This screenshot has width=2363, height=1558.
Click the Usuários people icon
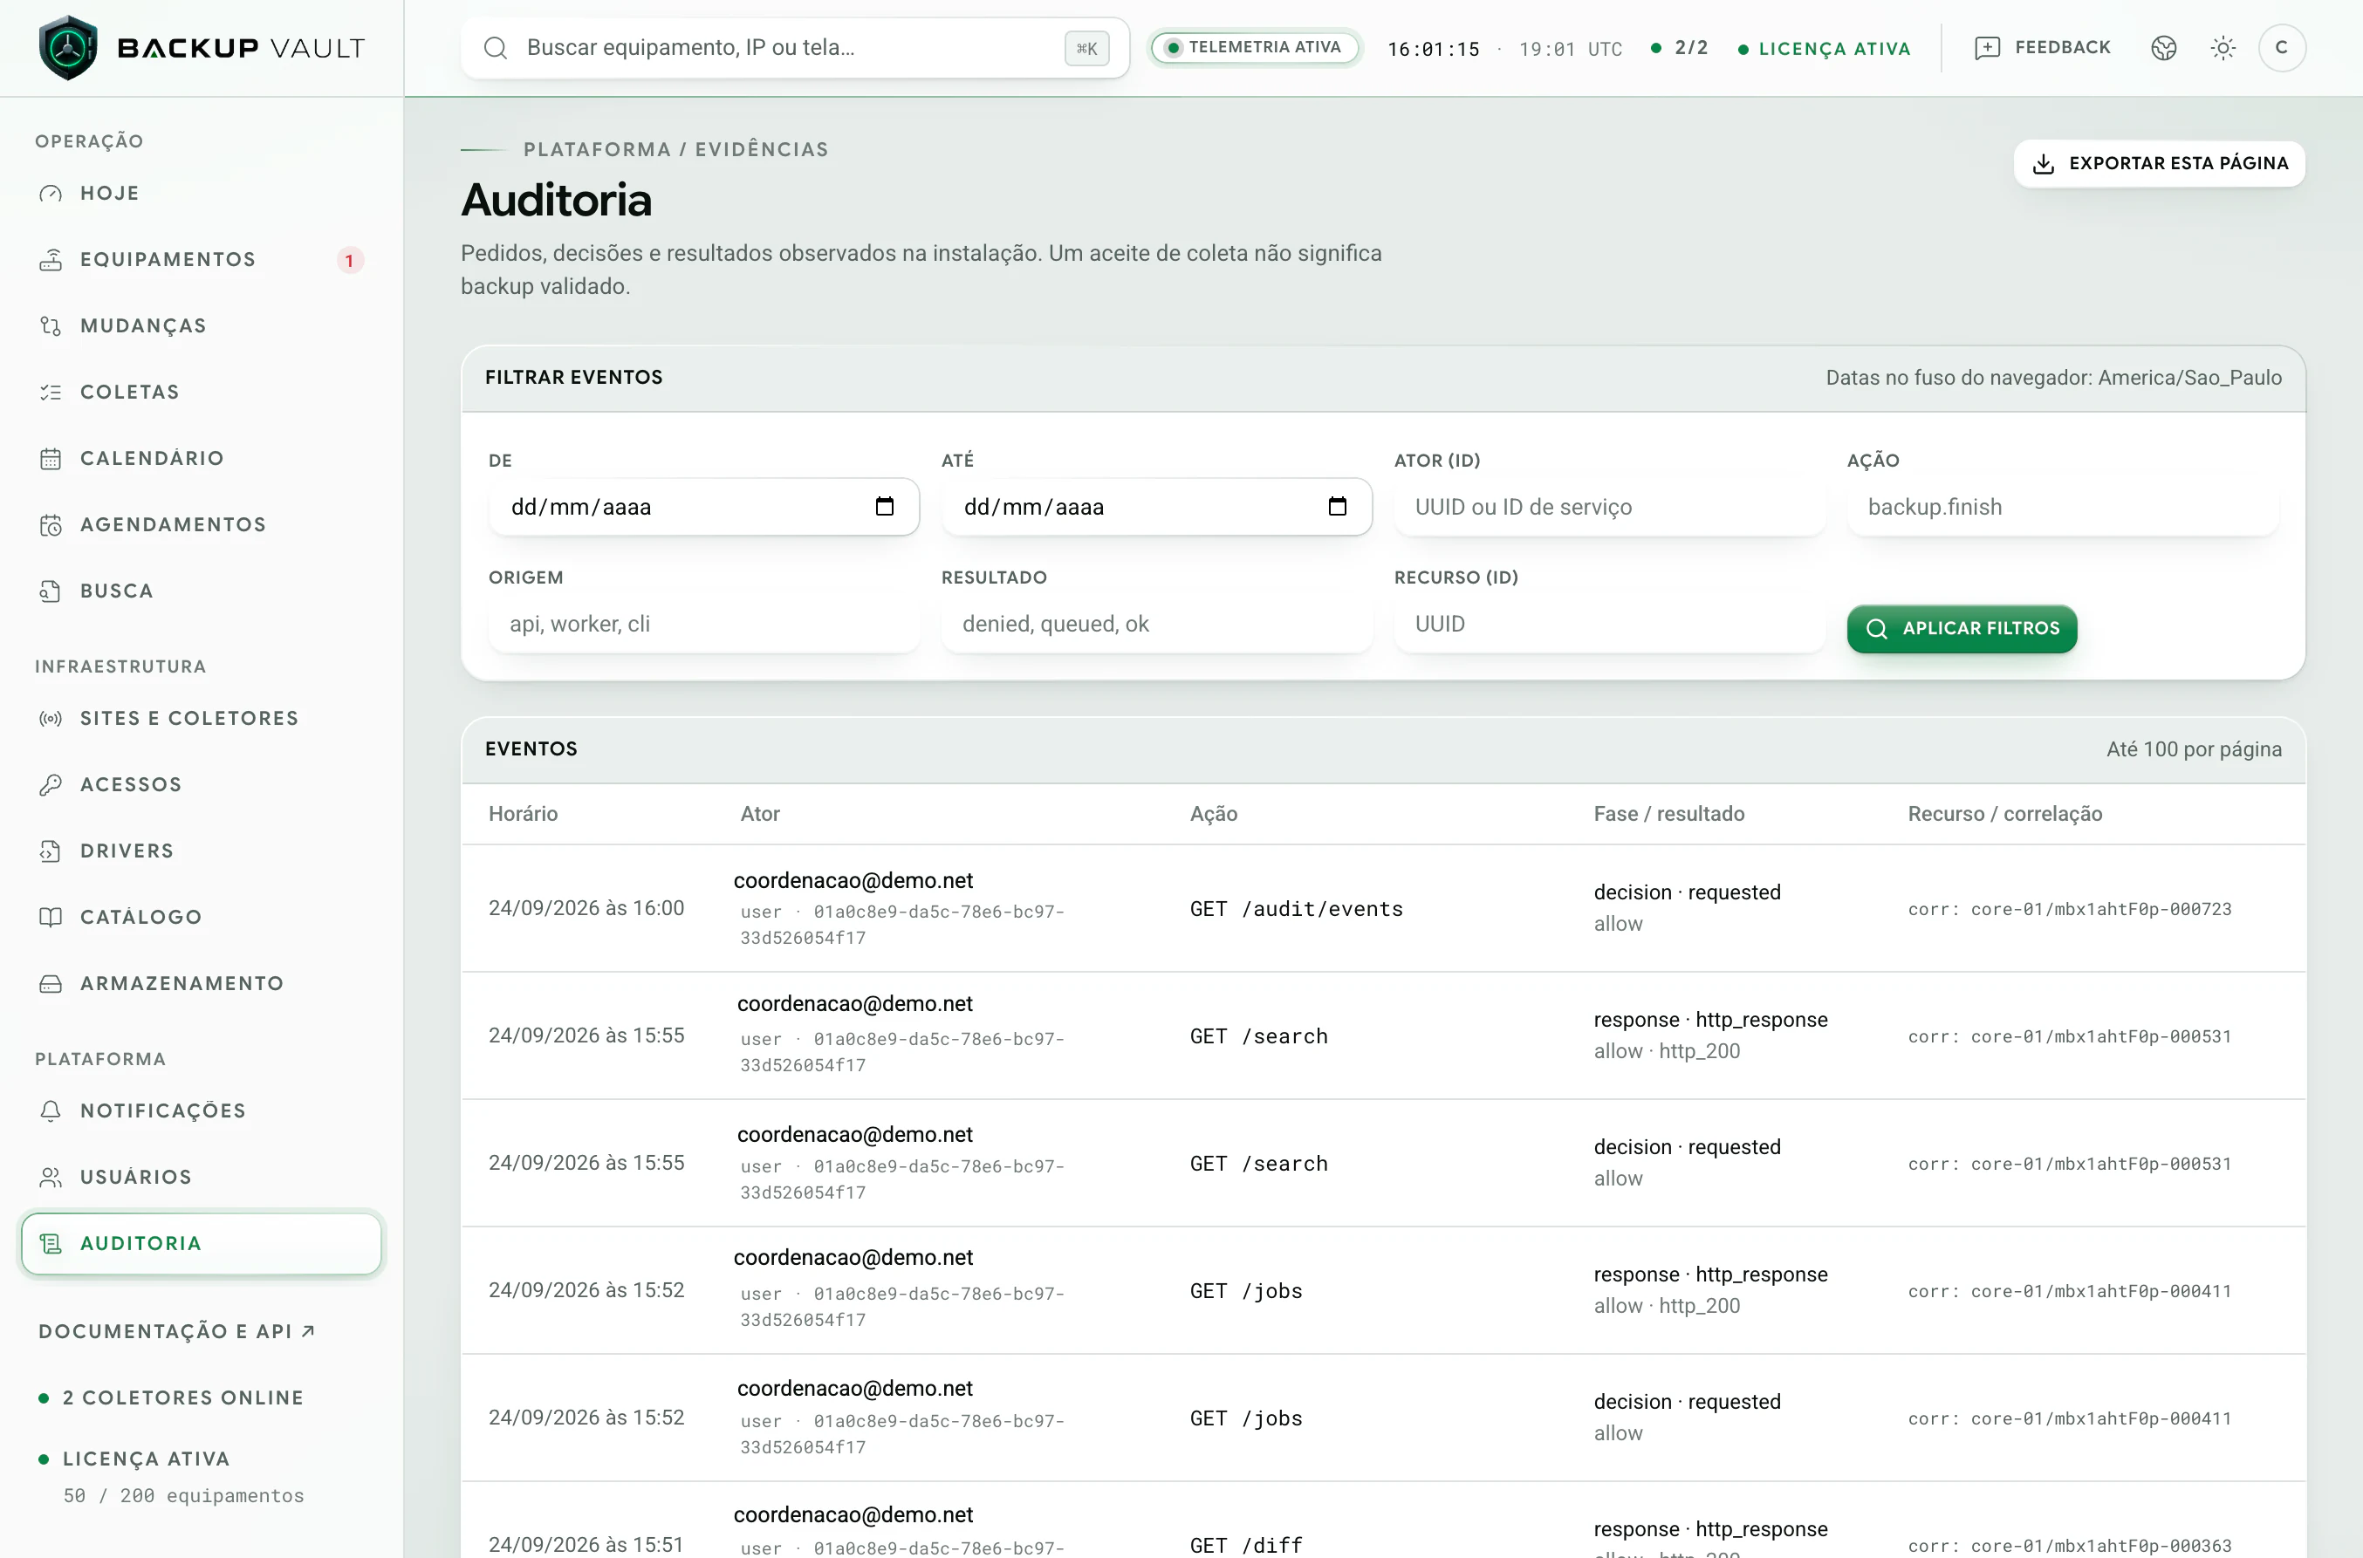(51, 1178)
